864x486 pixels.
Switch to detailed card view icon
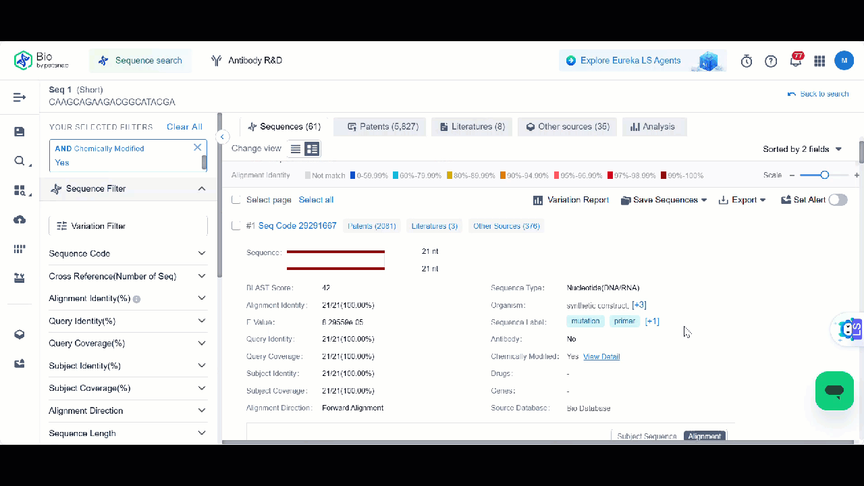click(312, 148)
